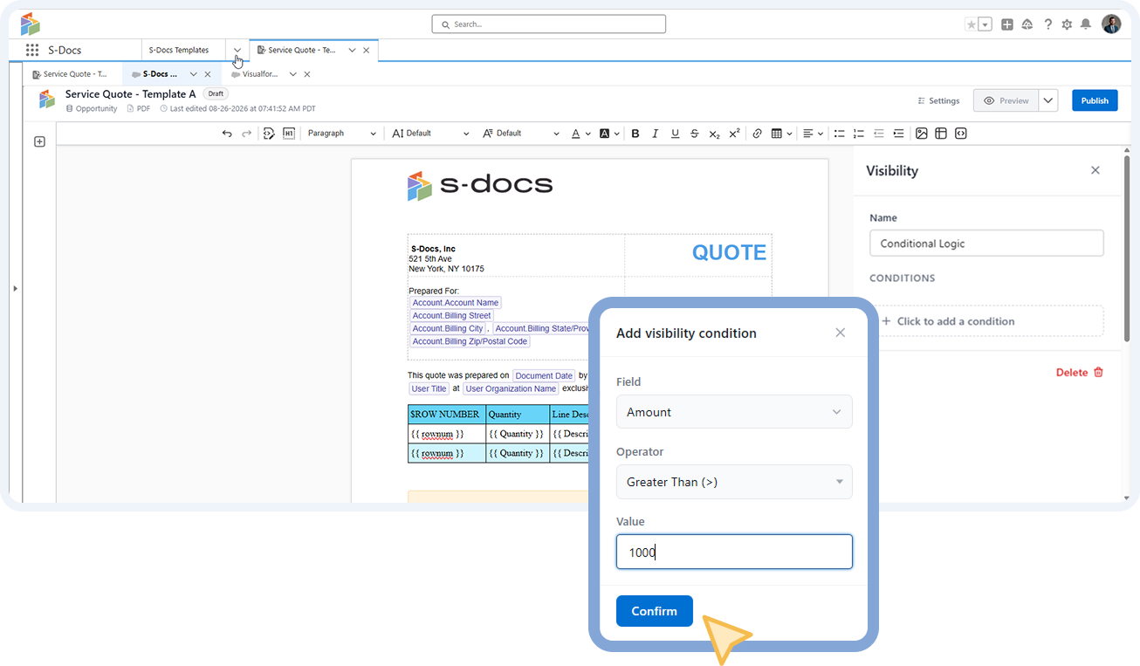
Task: Toggle italic formatting
Action: 656,134
